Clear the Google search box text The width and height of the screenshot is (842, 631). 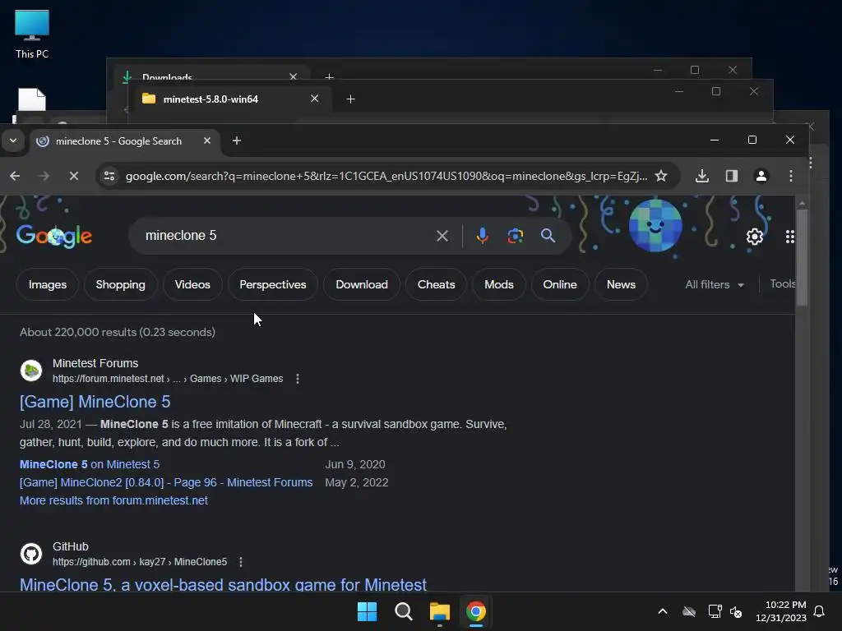(442, 236)
